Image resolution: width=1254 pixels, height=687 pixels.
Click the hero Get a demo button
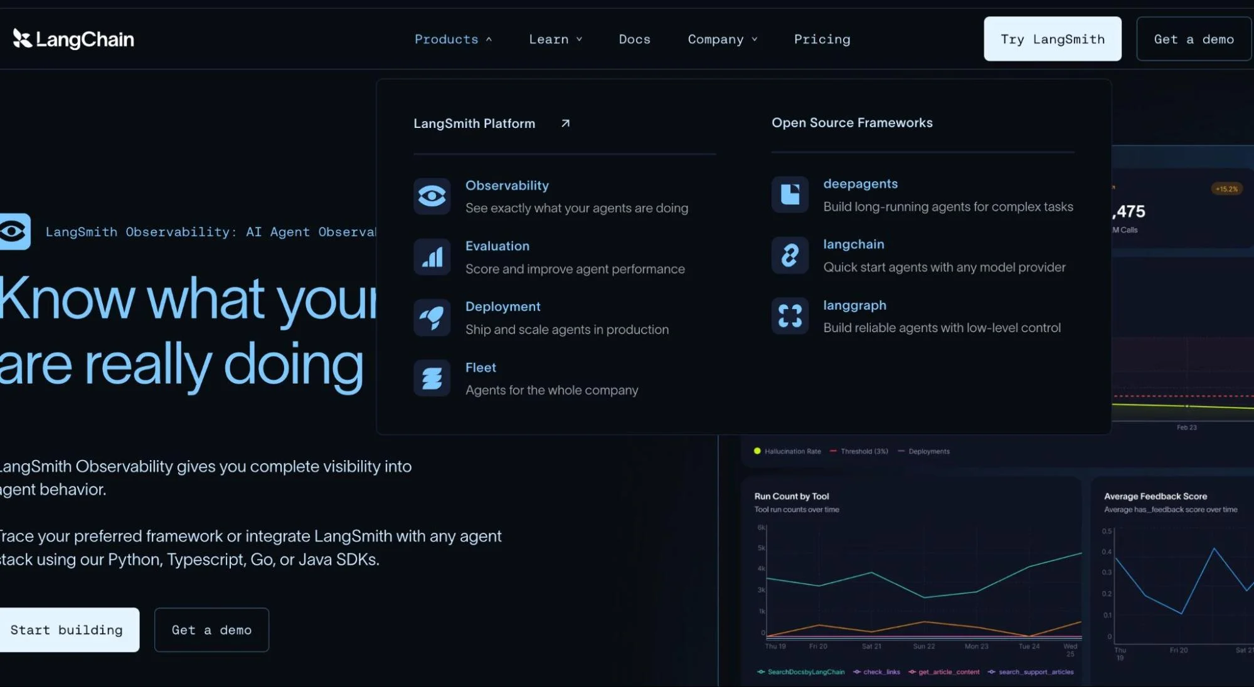211,630
